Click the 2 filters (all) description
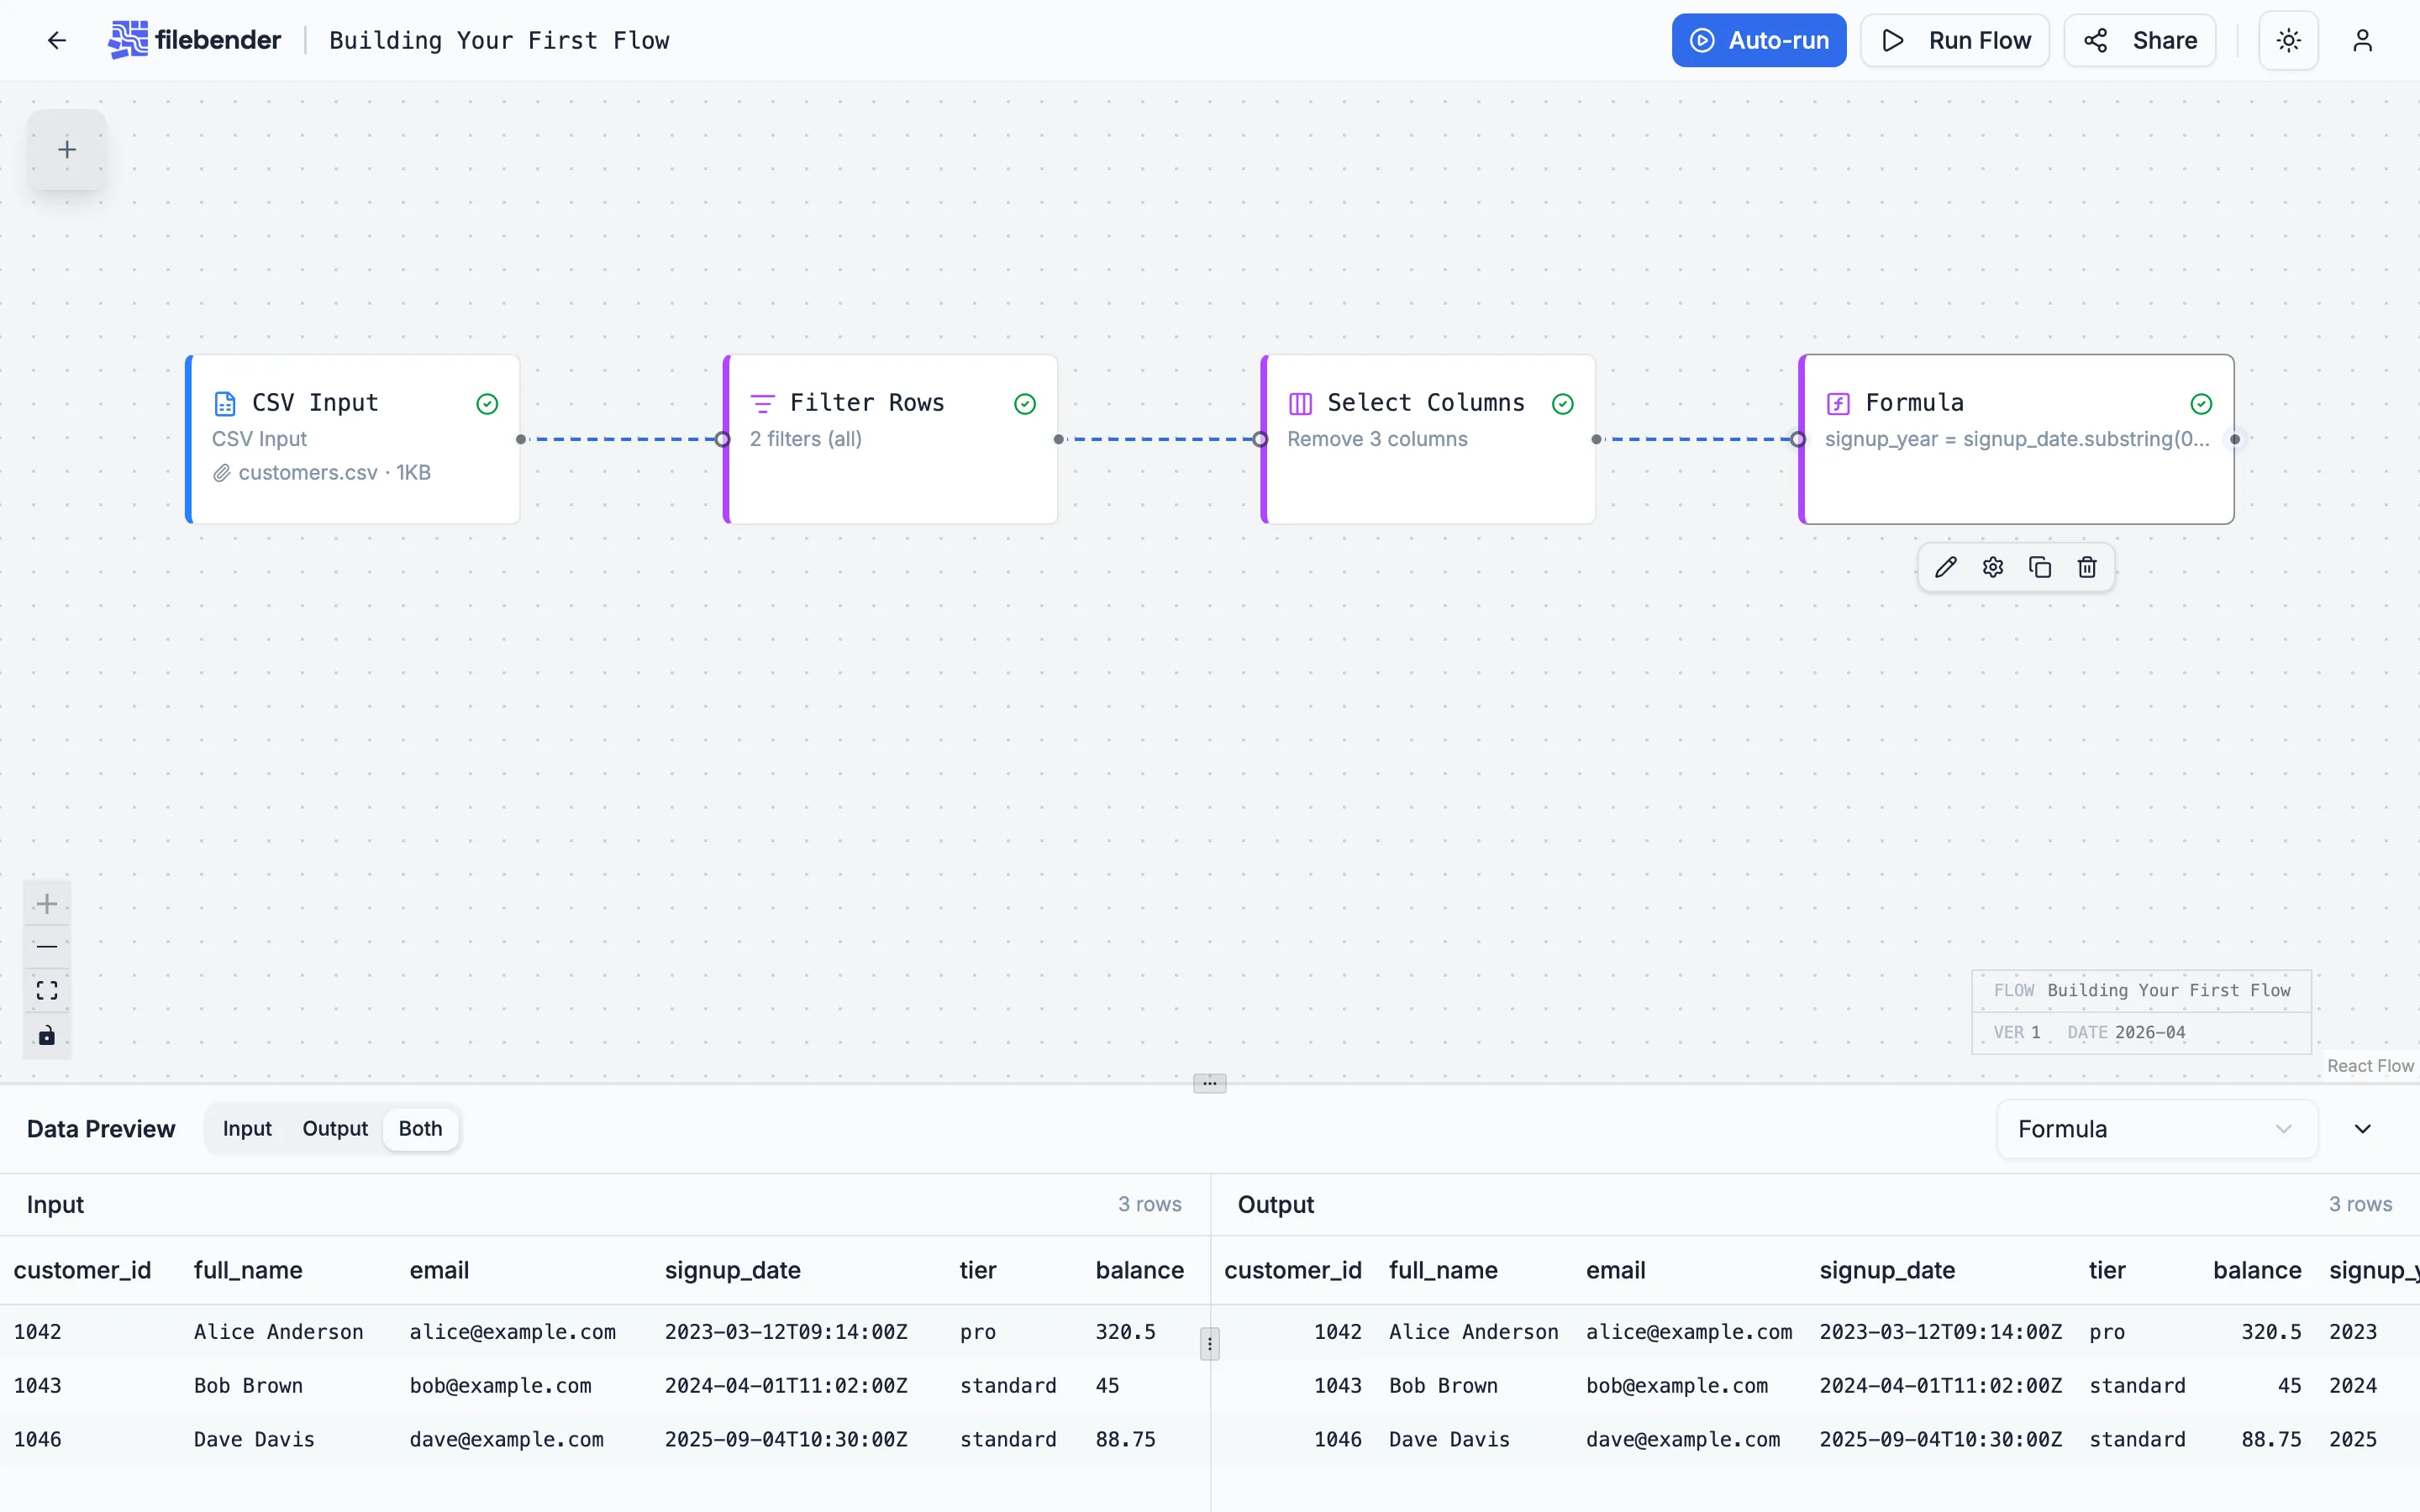The width and height of the screenshot is (2420, 1512). (x=805, y=439)
